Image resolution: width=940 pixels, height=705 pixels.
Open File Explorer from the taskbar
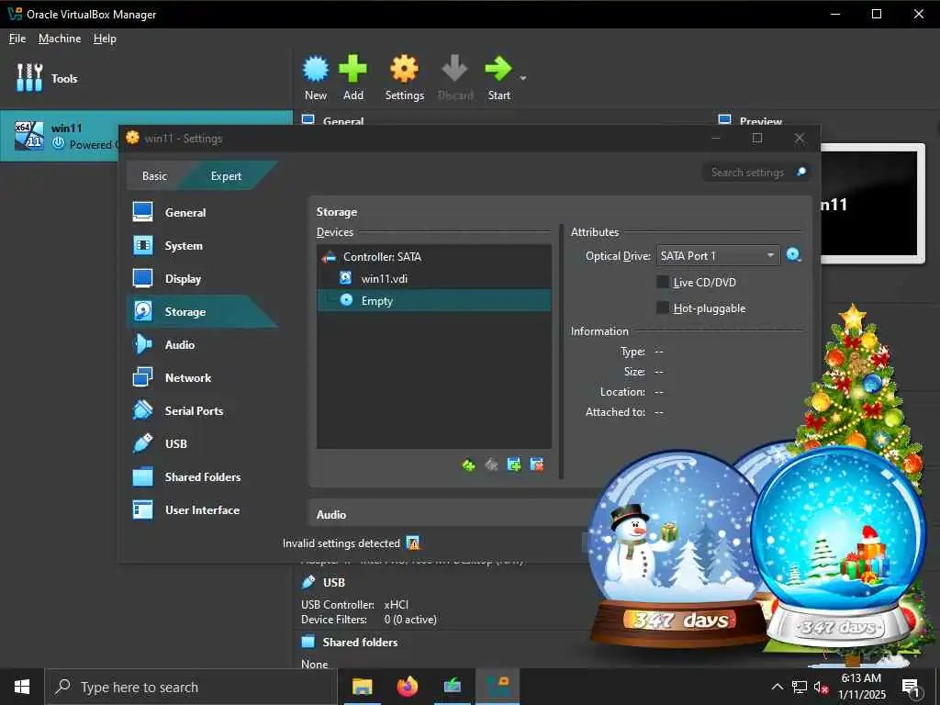coord(362,687)
